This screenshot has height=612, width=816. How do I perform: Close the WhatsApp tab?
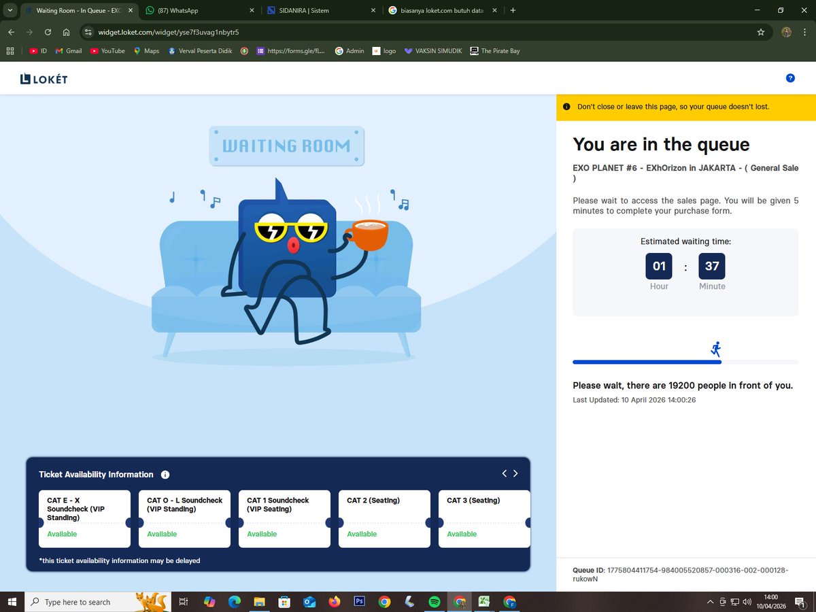click(252, 10)
